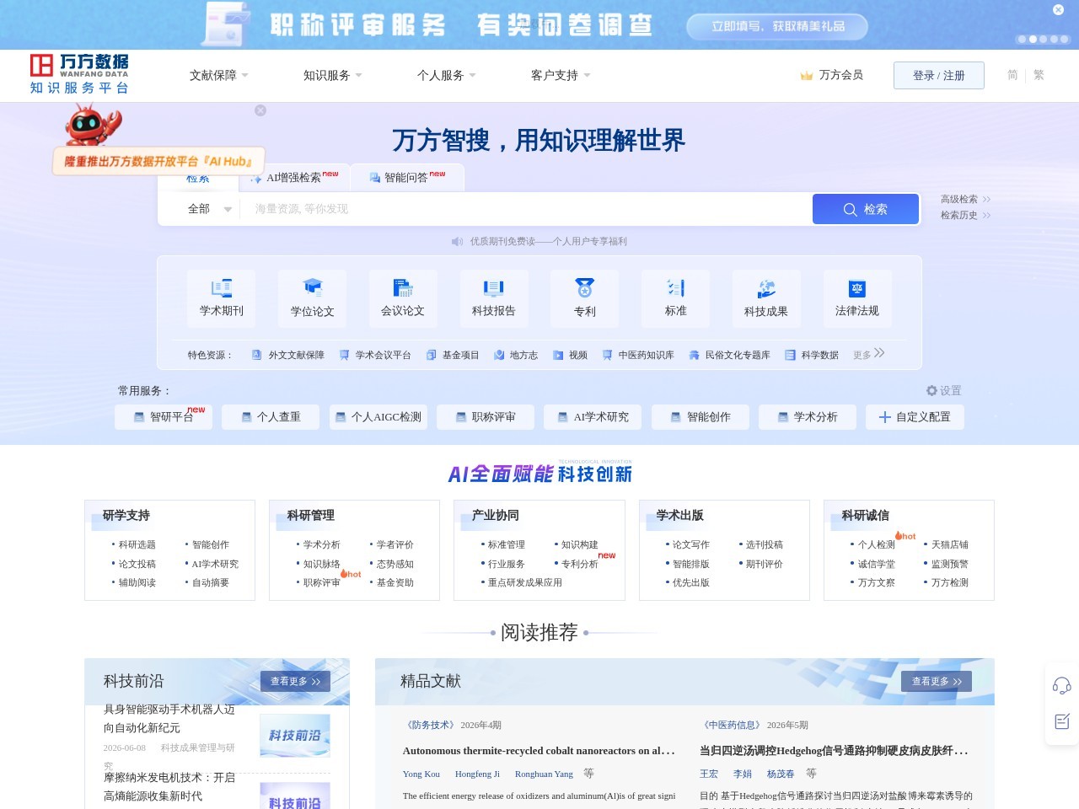Click the headset customer service icon

(x=1062, y=685)
